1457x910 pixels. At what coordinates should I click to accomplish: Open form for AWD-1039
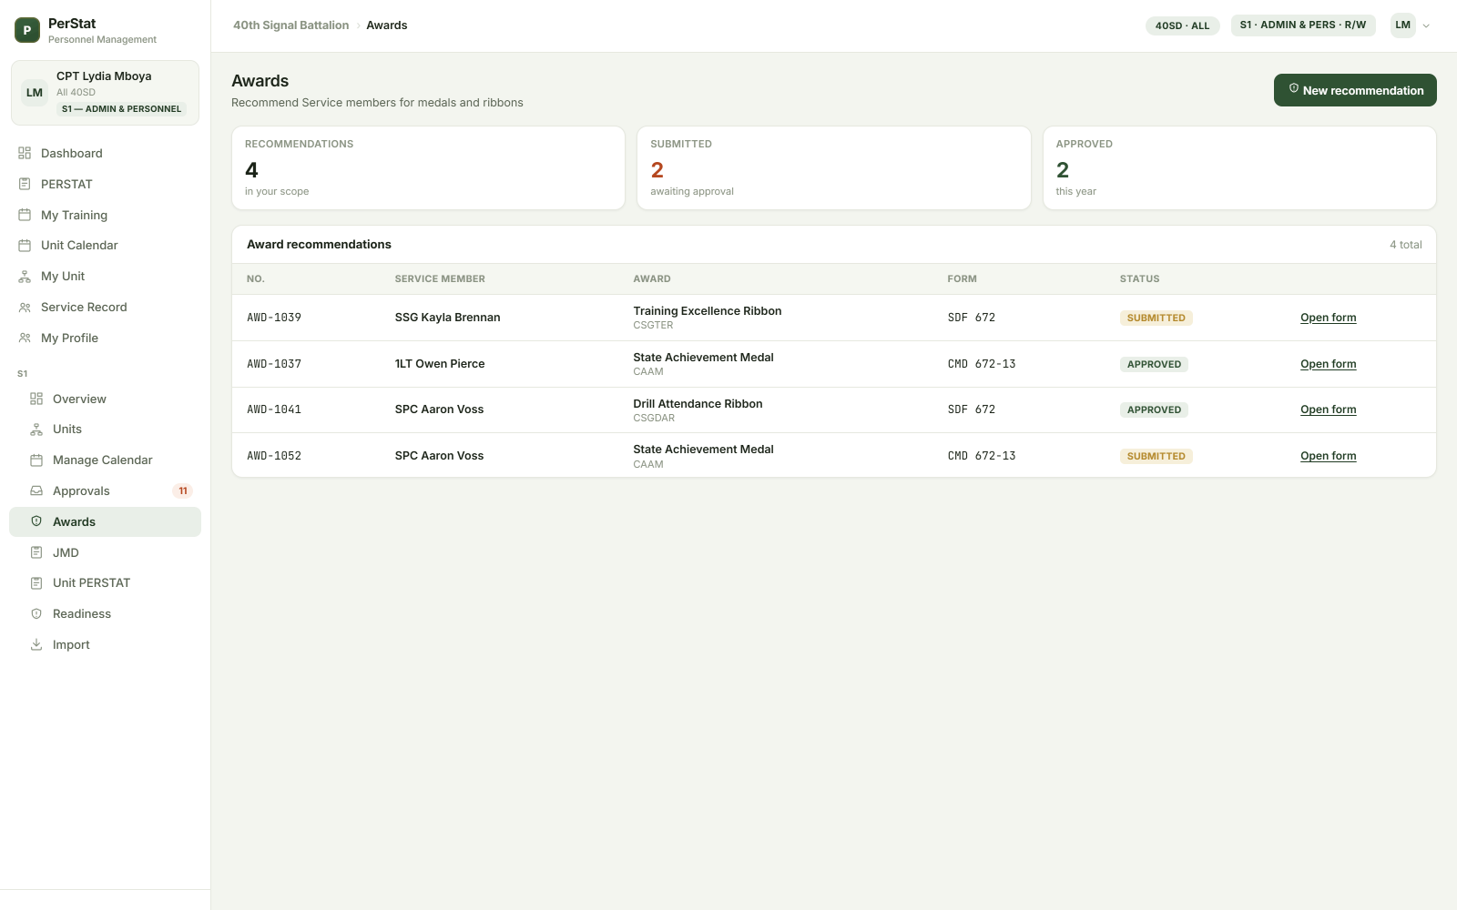coord(1328,318)
